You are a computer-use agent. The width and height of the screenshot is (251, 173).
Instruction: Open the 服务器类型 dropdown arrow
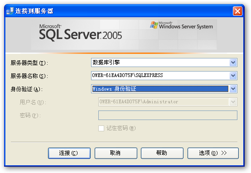tap(233, 62)
